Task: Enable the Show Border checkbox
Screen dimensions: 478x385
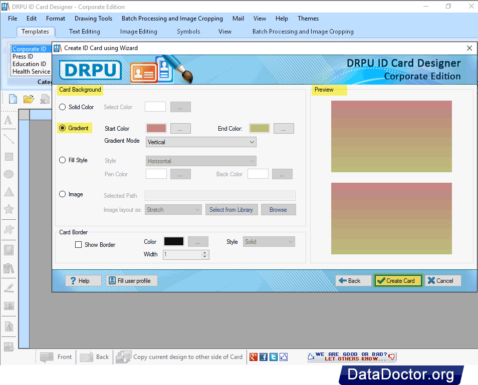Action: coord(78,245)
